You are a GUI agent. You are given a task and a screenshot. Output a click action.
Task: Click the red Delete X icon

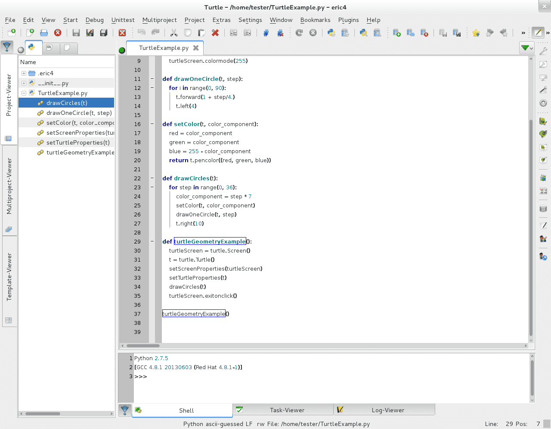pos(215,33)
